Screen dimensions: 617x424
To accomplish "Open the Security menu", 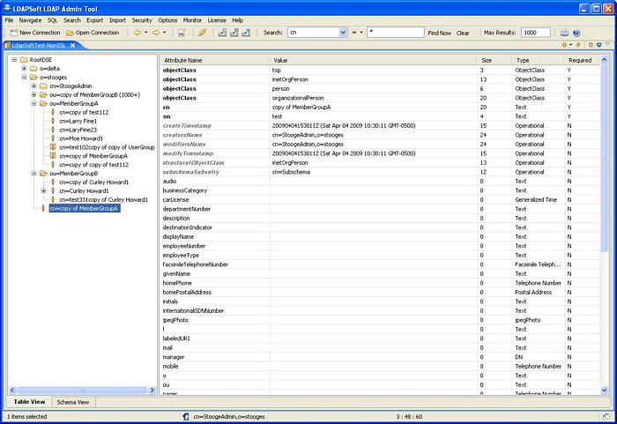I will coord(141,19).
